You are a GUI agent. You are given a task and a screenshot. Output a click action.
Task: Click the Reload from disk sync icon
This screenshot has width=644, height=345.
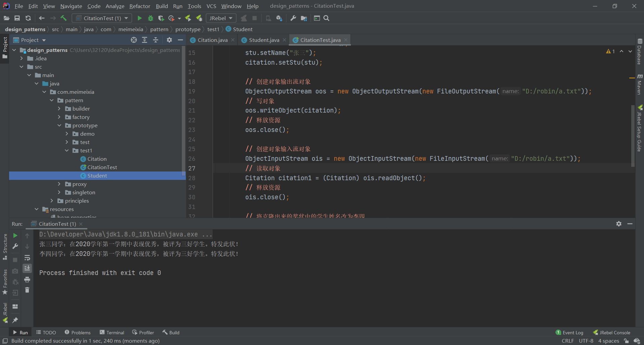(28, 18)
